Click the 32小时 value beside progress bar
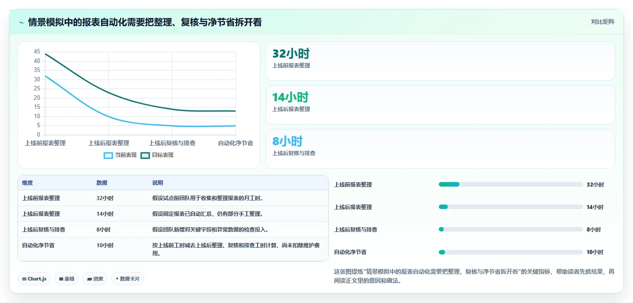Screen dimensions: 633x303 (595, 184)
